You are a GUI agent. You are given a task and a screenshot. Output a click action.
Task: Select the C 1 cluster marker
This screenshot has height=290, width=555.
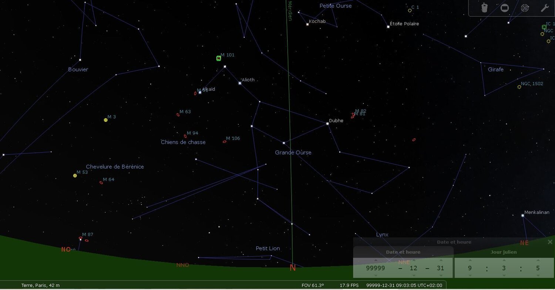tap(410, 10)
